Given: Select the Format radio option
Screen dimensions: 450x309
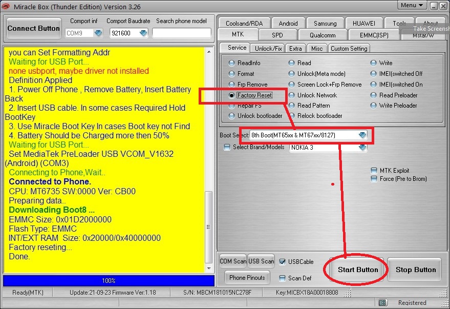Looking at the screenshot, I should pyautogui.click(x=231, y=74).
